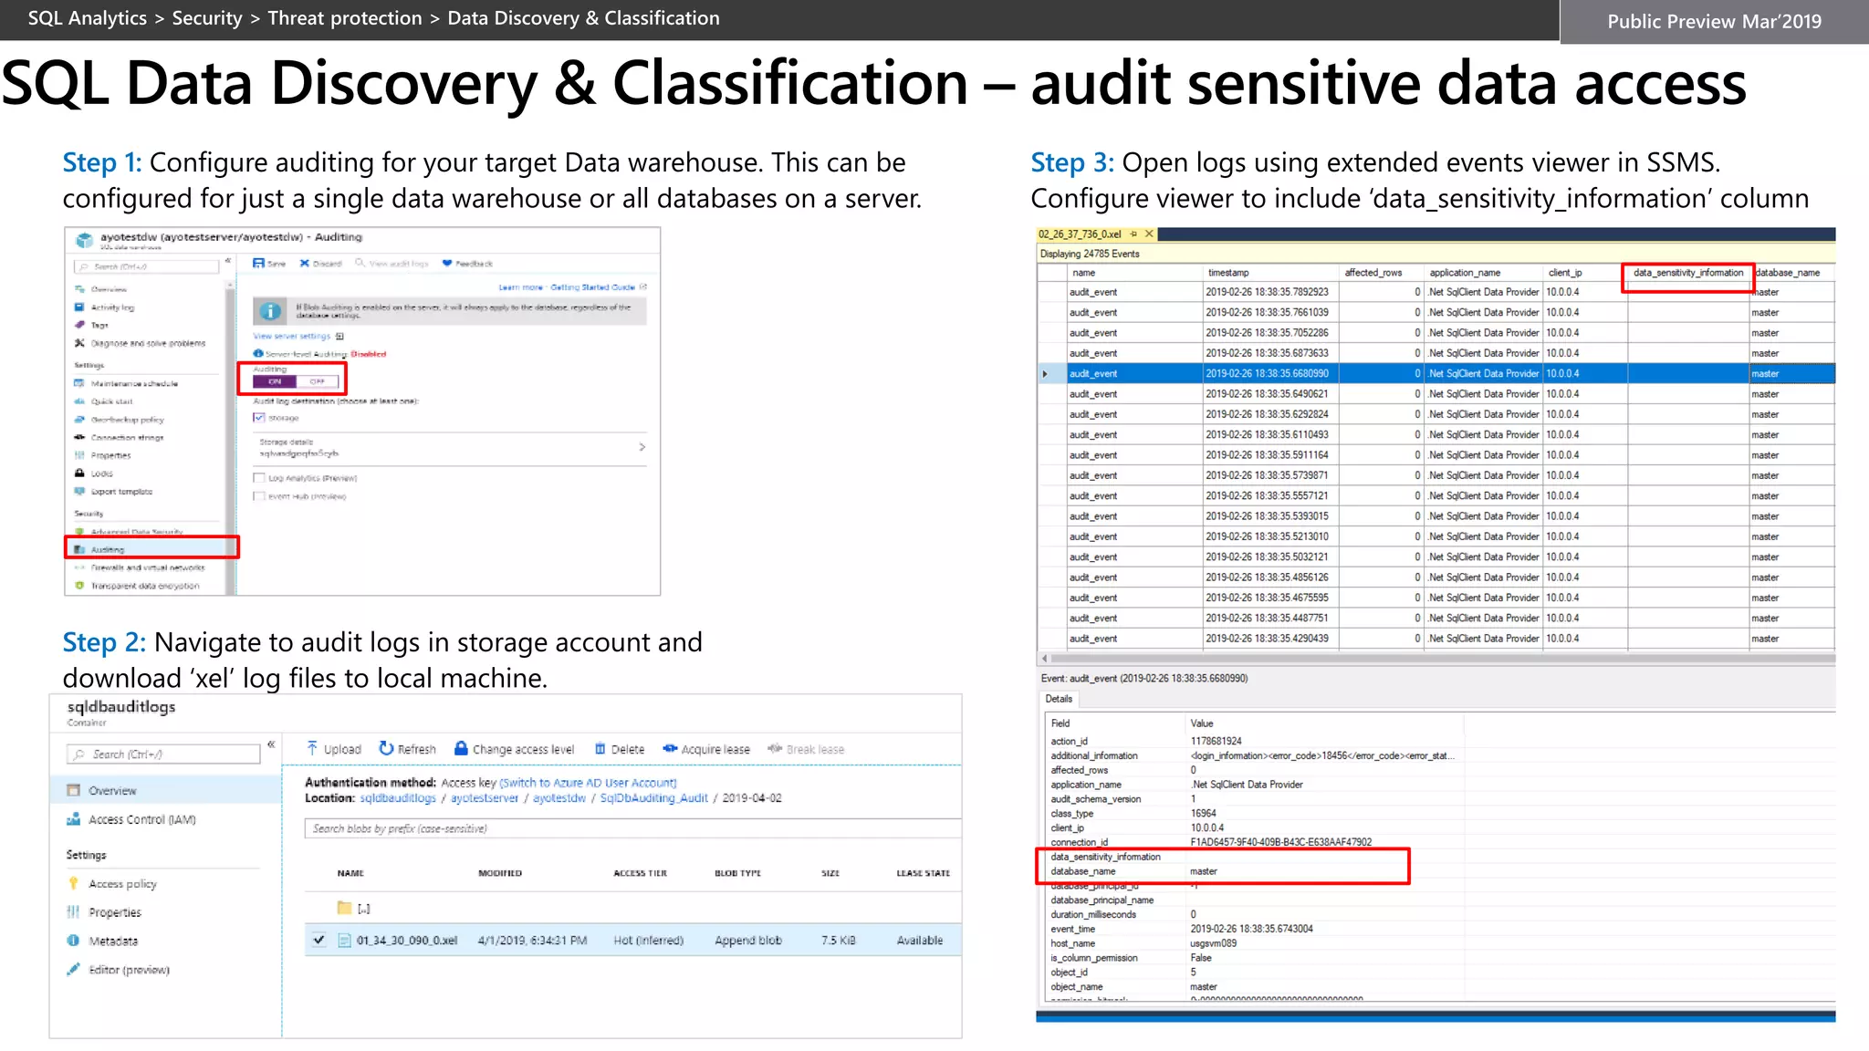Viewport: 1869px width, 1051px height.
Task: Switch Auditing toggle to OFF
Action: tap(317, 381)
